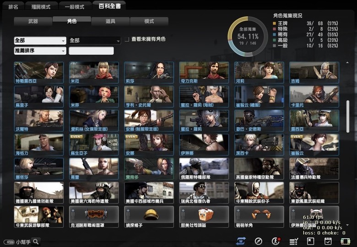Toggle the 小幫手 OFF switch
Viewport: 357px width, 247px height.
9,242
